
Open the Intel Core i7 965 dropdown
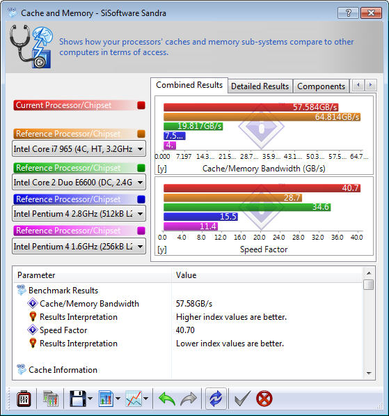point(79,149)
